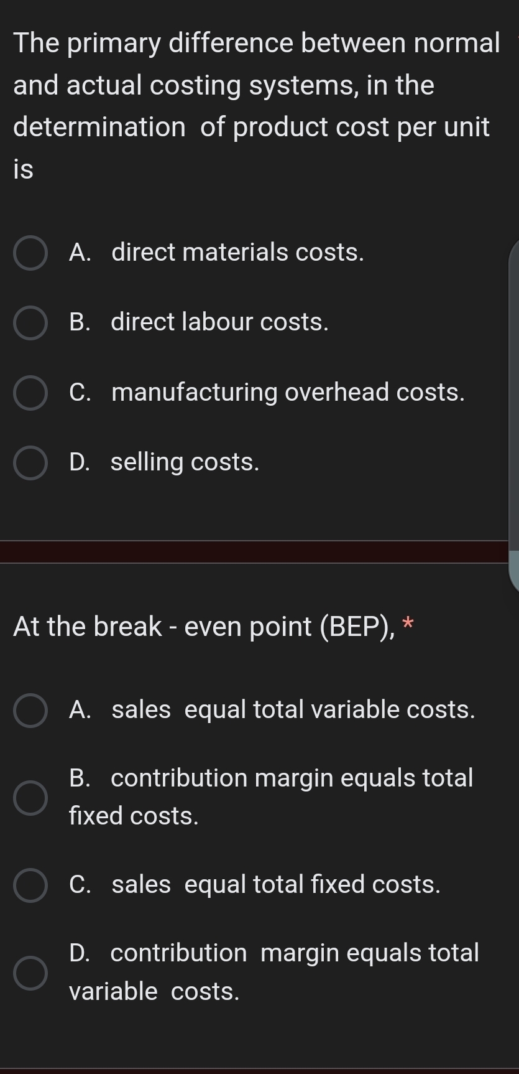This screenshot has height=1074, width=519.
Task: Select radio for contribution margin equals total variable costs
Action: click(x=30, y=973)
